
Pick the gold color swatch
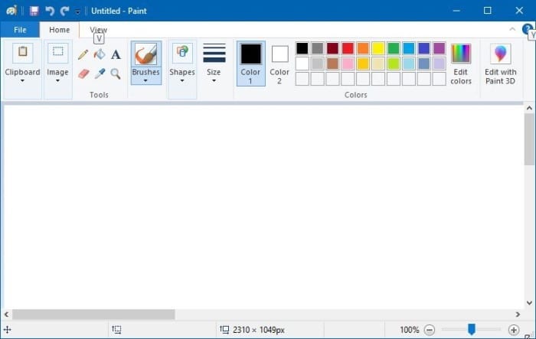tap(363, 64)
